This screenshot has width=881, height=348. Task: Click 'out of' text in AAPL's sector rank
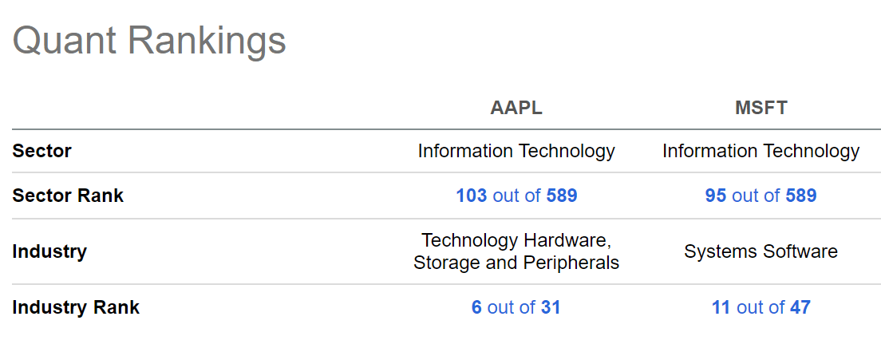[x=517, y=196]
